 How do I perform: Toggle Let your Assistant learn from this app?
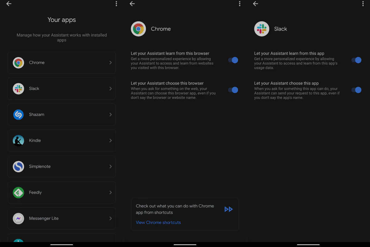pyautogui.click(x=356, y=60)
